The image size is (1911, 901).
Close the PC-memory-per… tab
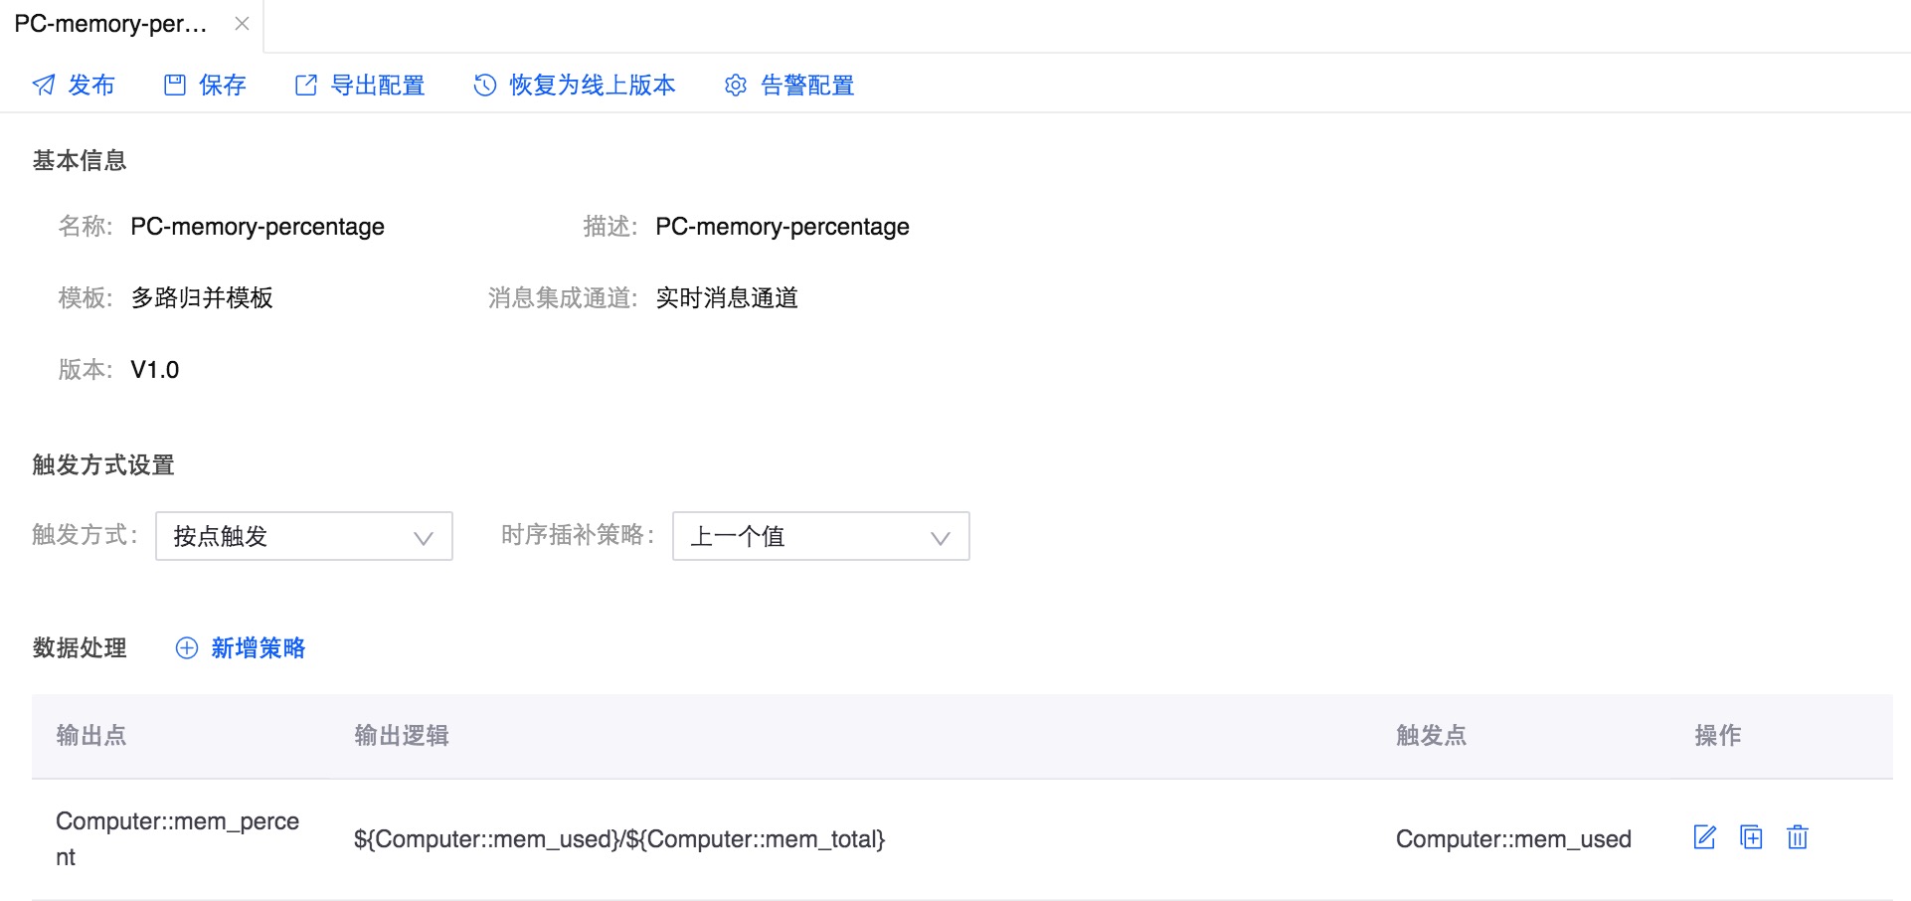pos(242,24)
